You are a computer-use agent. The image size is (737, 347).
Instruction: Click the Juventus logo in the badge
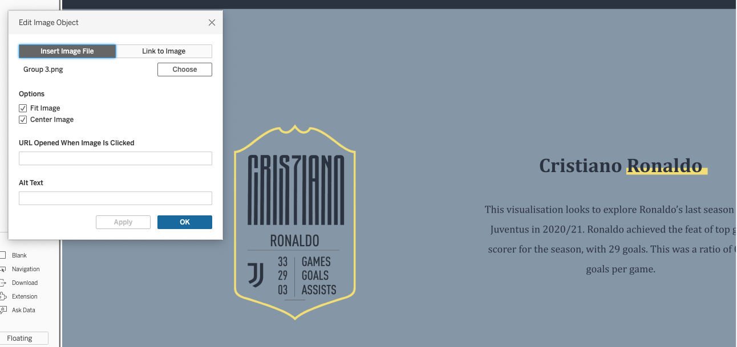[256, 275]
